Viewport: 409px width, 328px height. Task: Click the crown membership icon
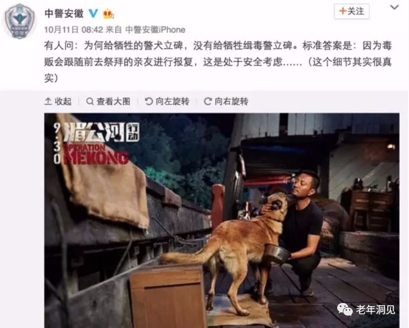pyautogui.click(x=109, y=14)
